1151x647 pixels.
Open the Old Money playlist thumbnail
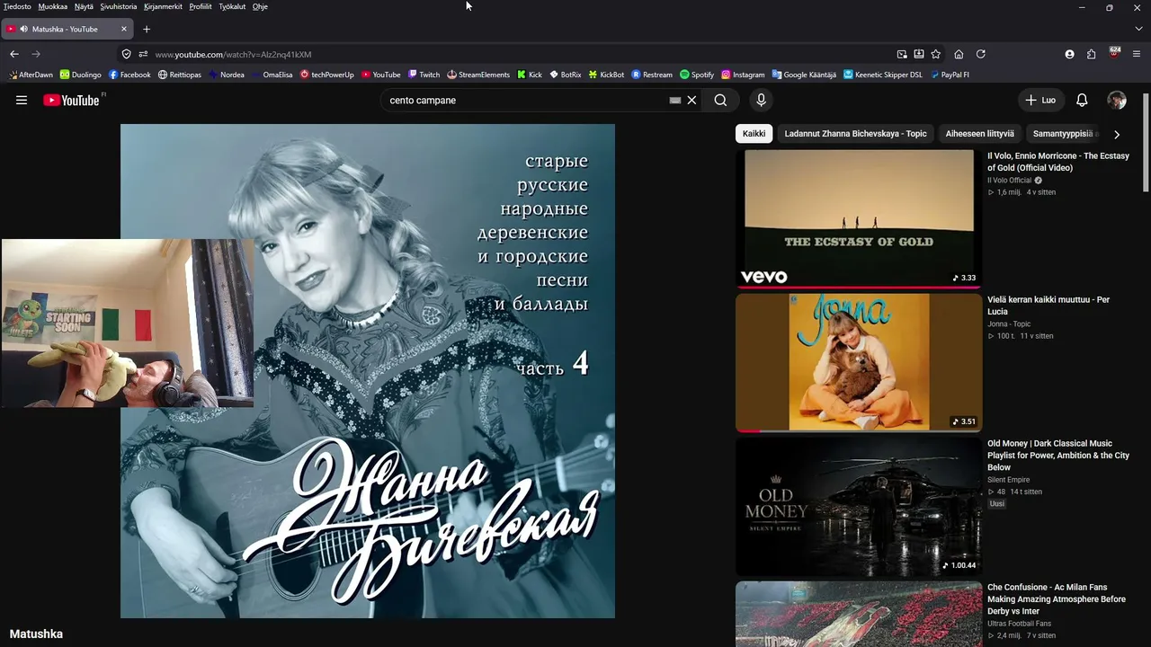(859, 506)
